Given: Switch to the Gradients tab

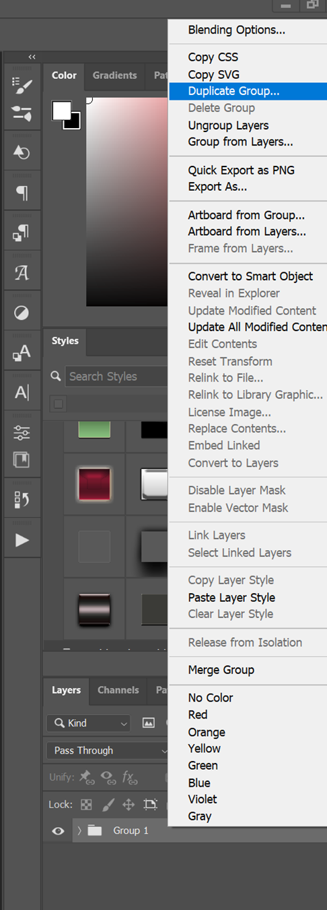Looking at the screenshot, I should pyautogui.click(x=114, y=75).
